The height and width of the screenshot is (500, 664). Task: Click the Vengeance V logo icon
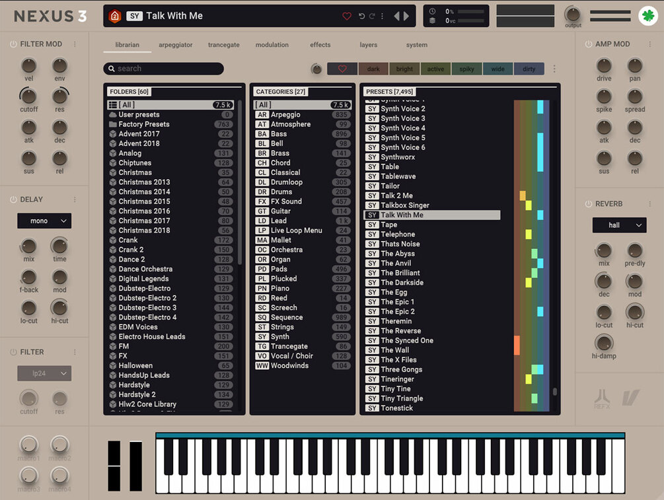click(x=630, y=398)
